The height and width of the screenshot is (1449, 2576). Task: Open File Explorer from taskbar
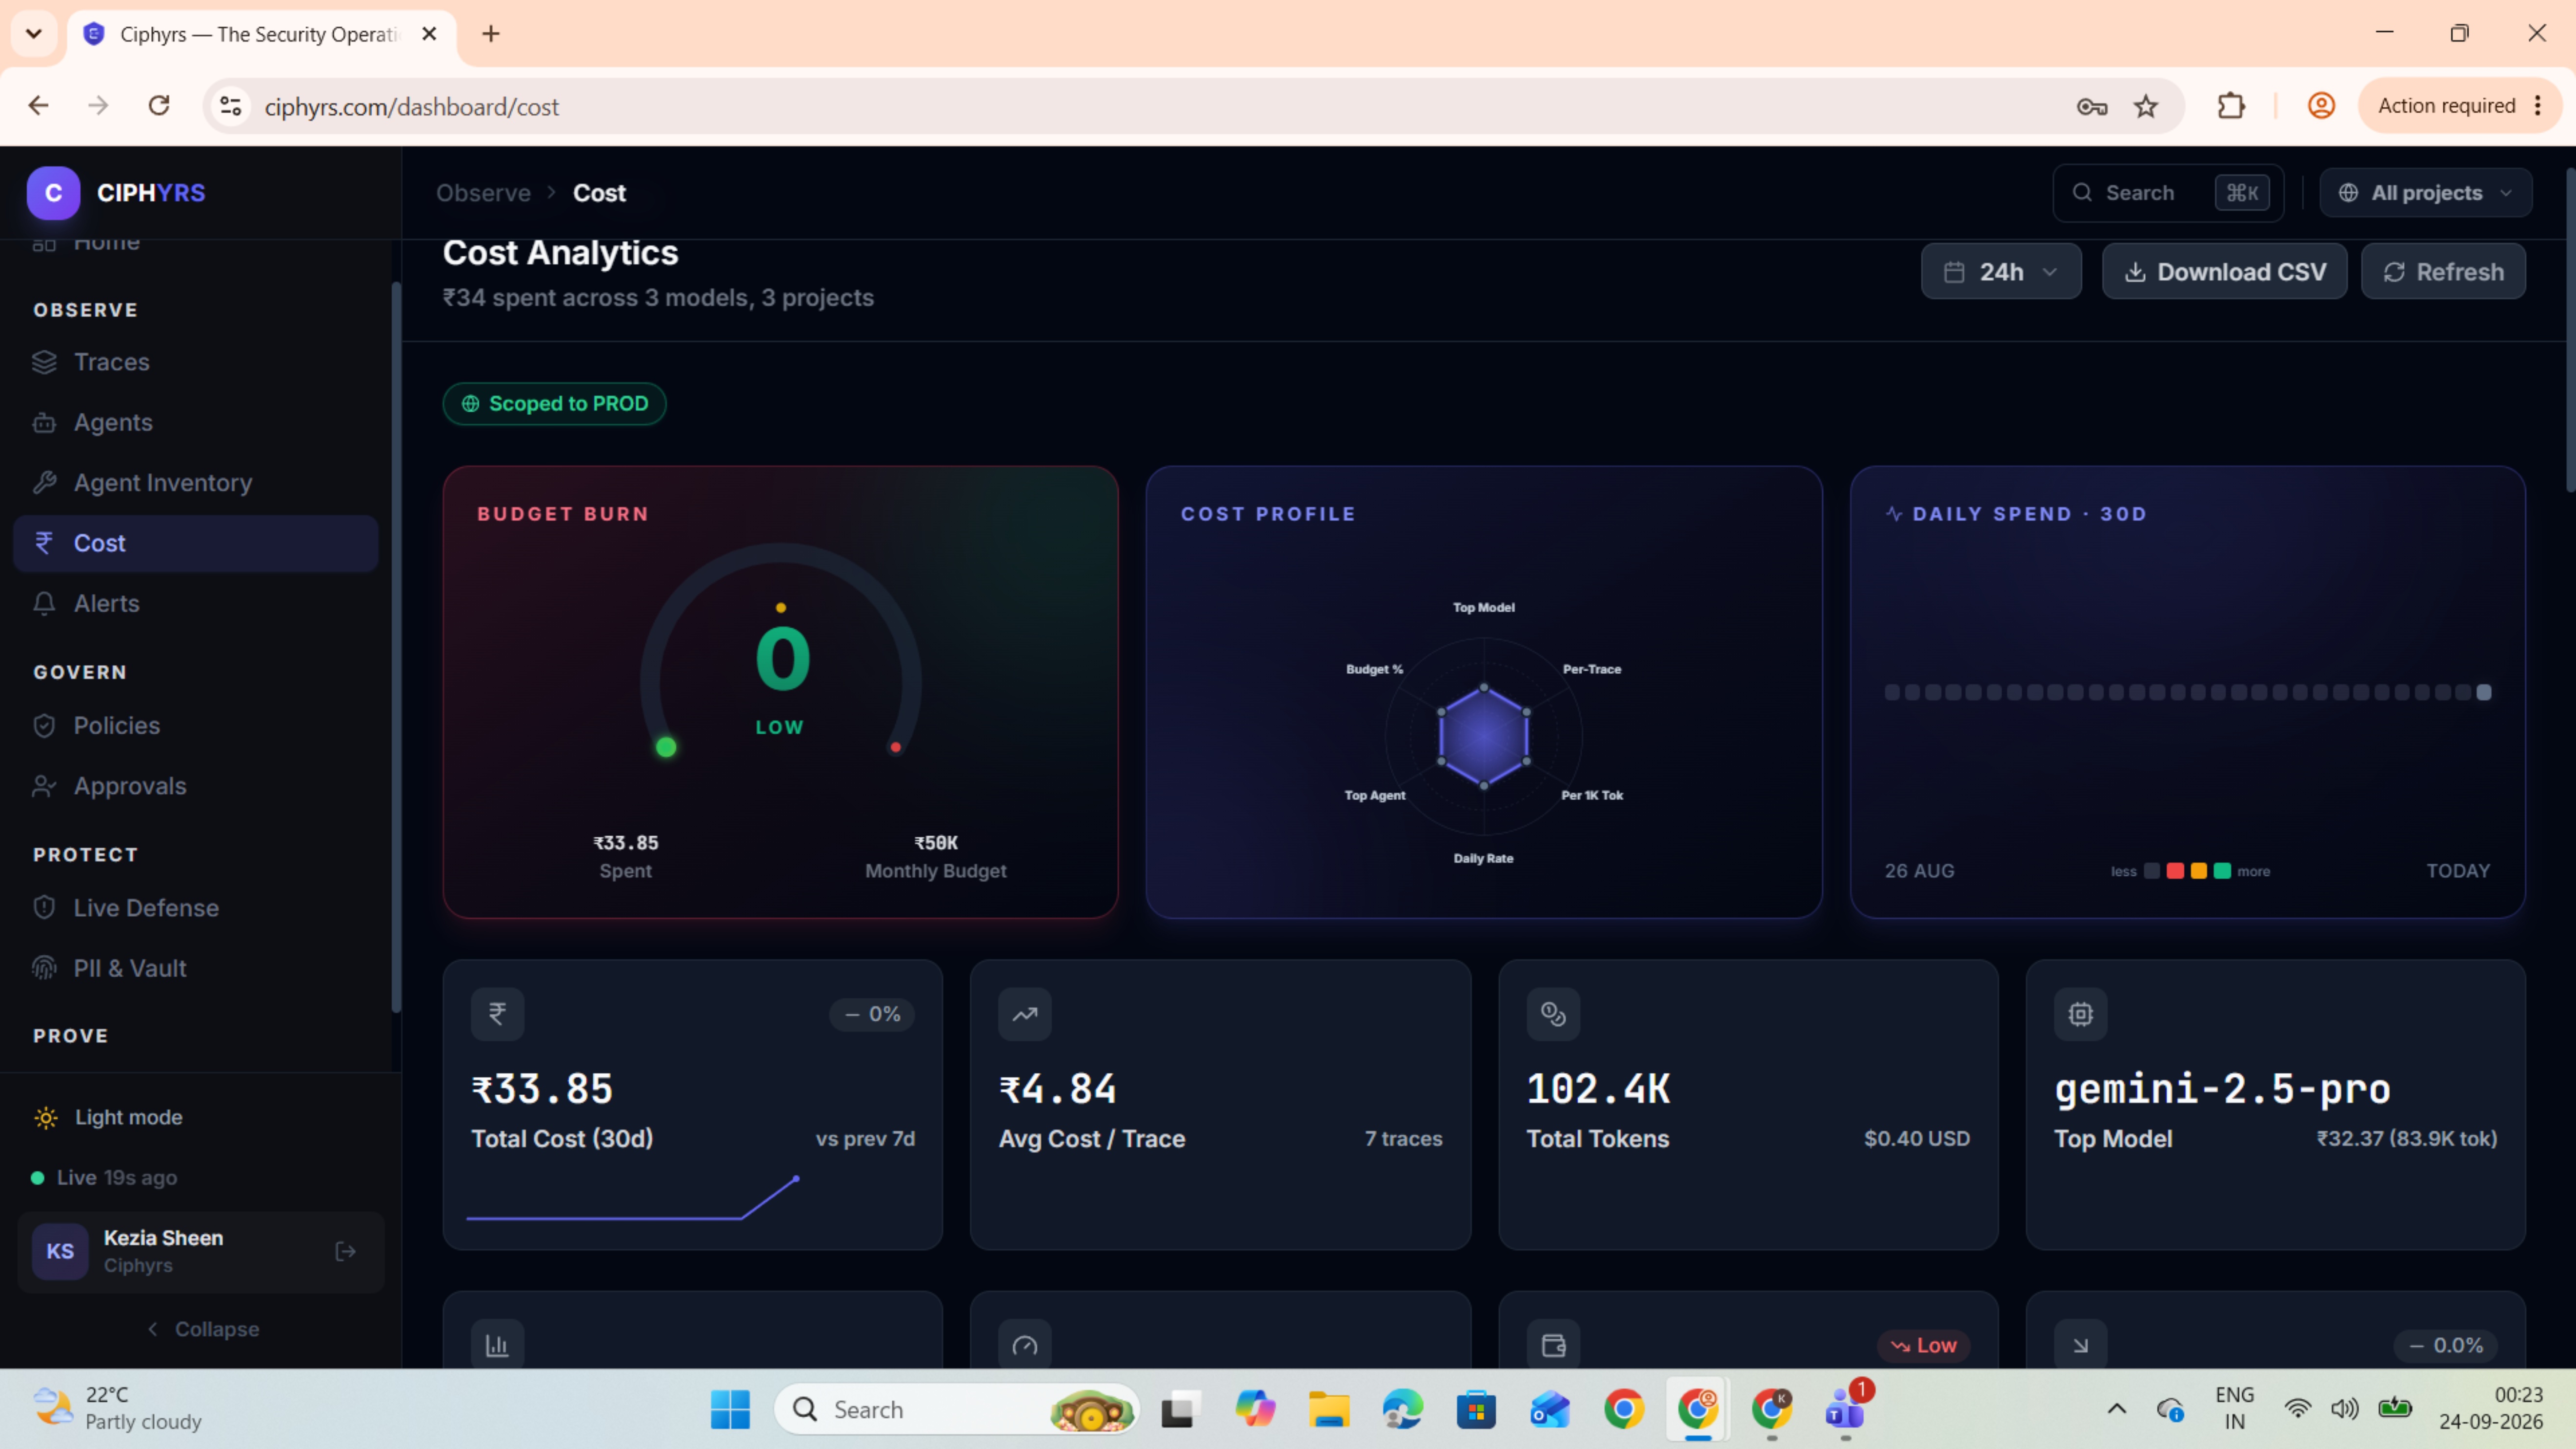[x=1329, y=1409]
